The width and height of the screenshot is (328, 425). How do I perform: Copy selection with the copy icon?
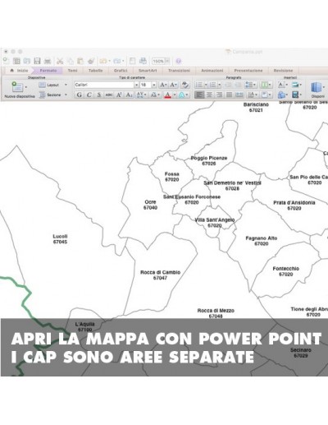(x=71, y=61)
